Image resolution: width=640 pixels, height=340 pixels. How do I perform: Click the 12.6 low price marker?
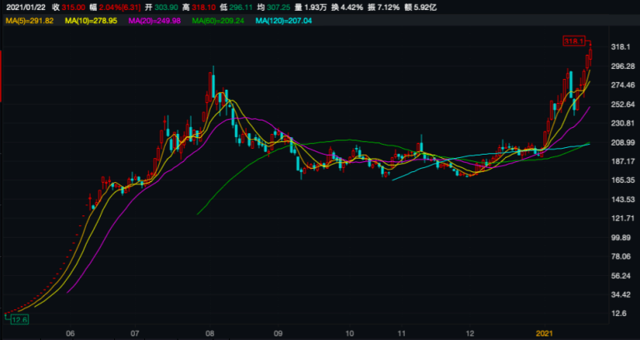[x=19, y=319]
